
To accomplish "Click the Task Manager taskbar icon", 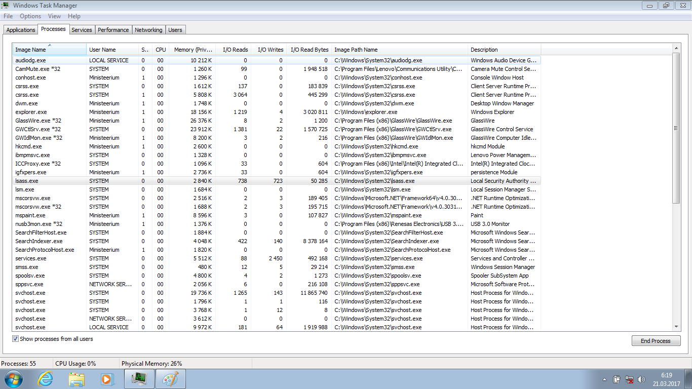I will (x=139, y=378).
